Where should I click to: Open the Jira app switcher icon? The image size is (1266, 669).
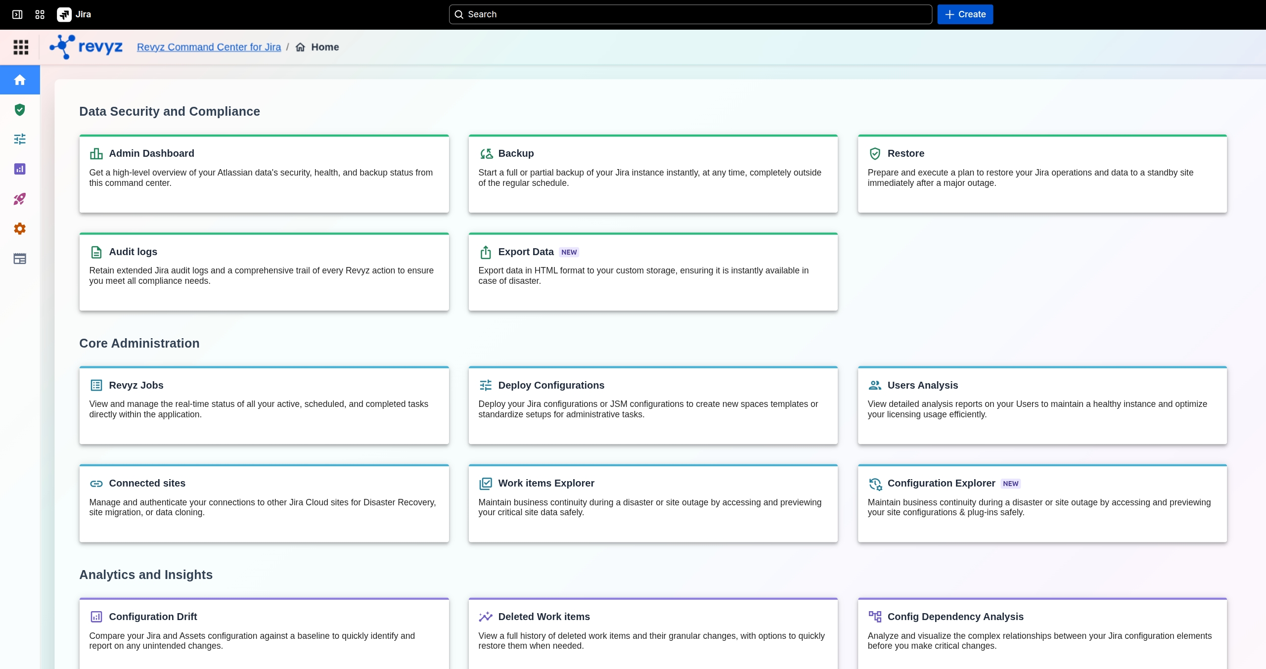40,14
